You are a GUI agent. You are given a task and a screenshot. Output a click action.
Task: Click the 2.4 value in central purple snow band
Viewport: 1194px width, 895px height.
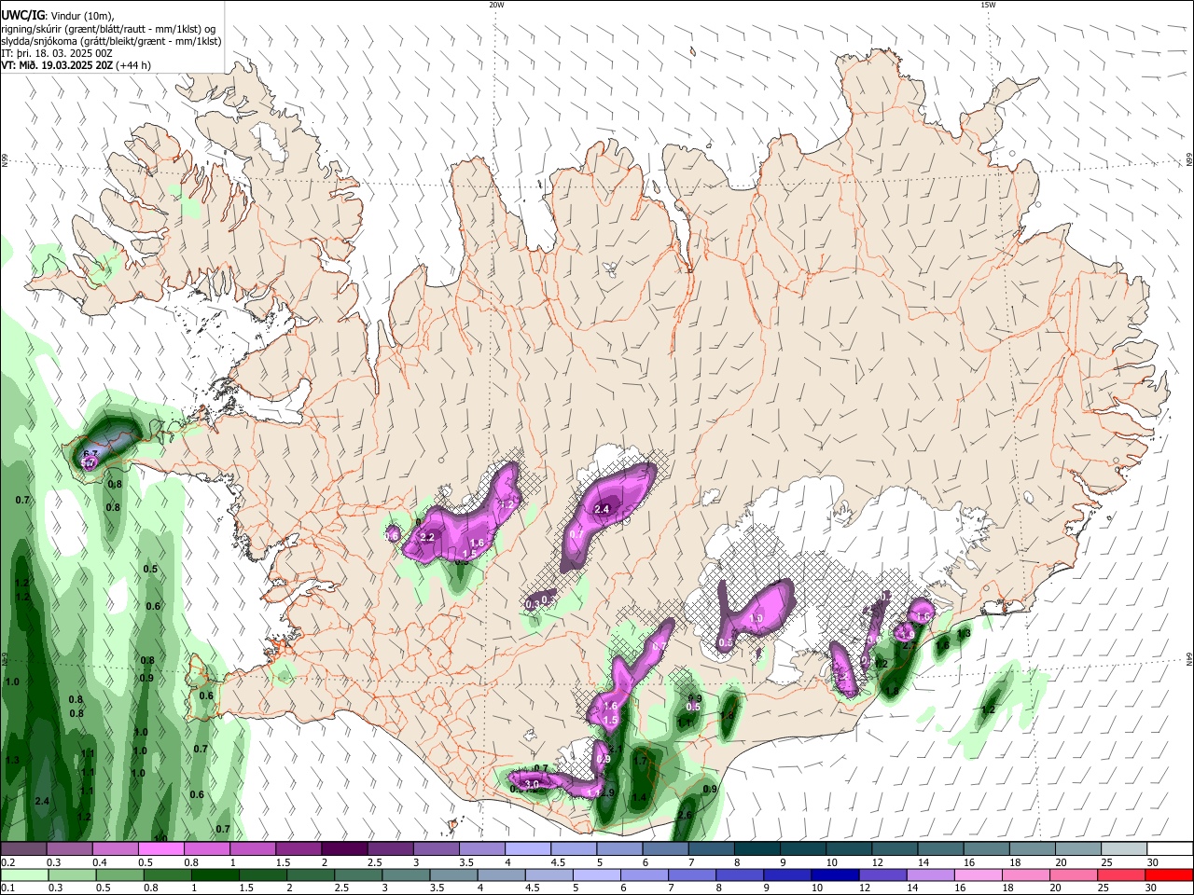602,509
